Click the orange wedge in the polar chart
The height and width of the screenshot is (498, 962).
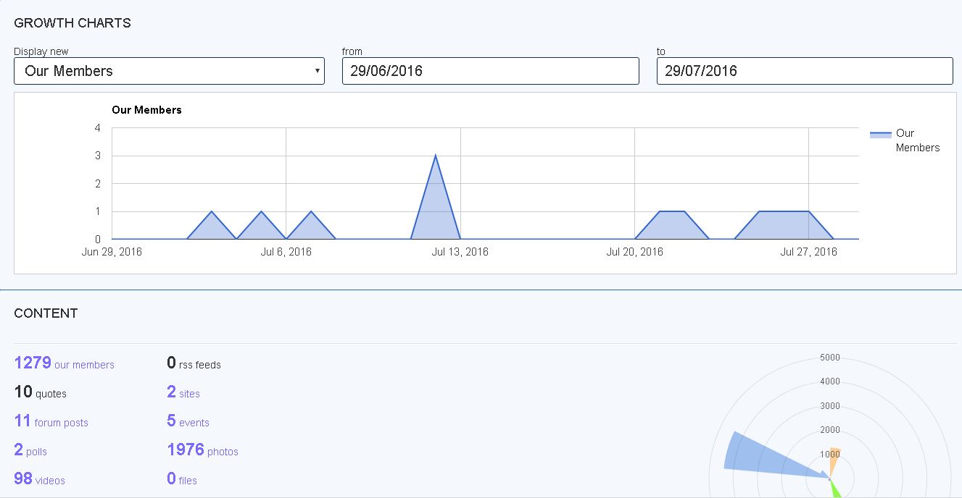(x=834, y=457)
